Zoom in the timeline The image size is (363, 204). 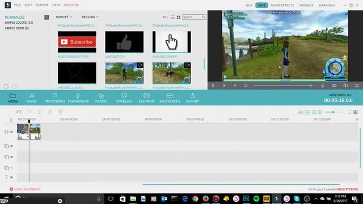(x=320, y=112)
